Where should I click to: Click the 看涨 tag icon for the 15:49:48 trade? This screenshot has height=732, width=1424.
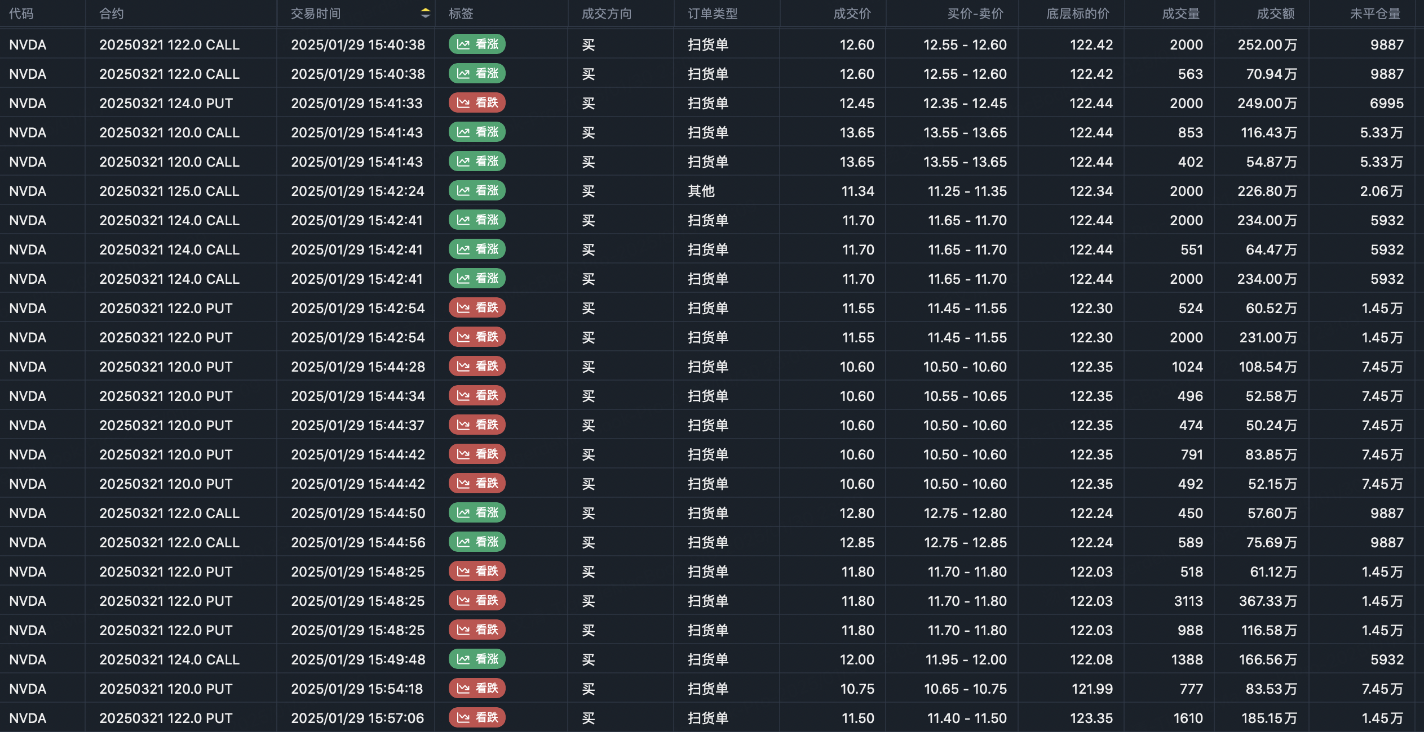point(463,659)
